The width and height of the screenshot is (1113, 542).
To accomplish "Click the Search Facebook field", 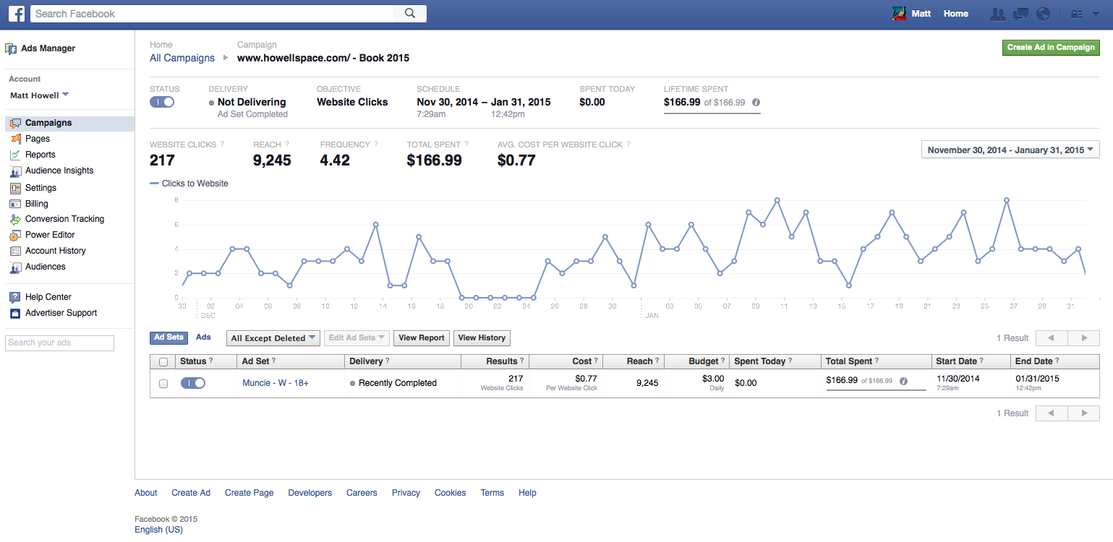I will (212, 14).
